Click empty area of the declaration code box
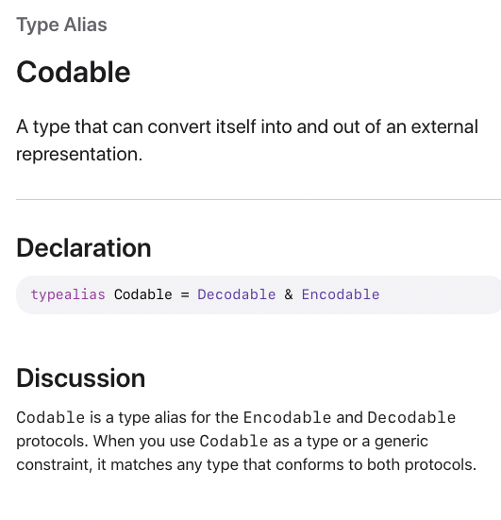Viewport: 501px width, 520px height. click(441, 294)
